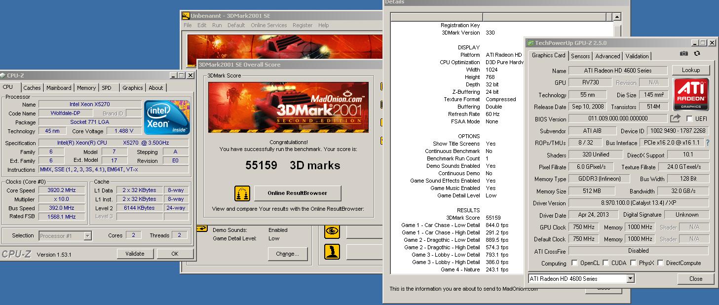This screenshot has width=719, height=305.
Task: Click the question mark beside Bus Interface
Action: click(x=707, y=143)
